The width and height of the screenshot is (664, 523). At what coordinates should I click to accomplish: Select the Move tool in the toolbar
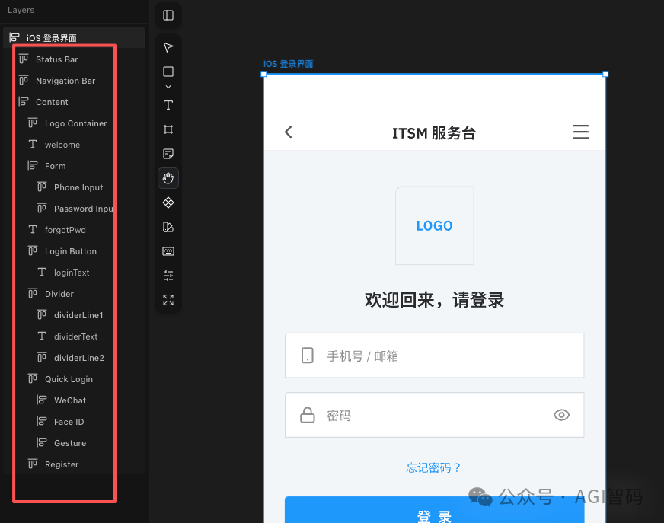coord(168,47)
